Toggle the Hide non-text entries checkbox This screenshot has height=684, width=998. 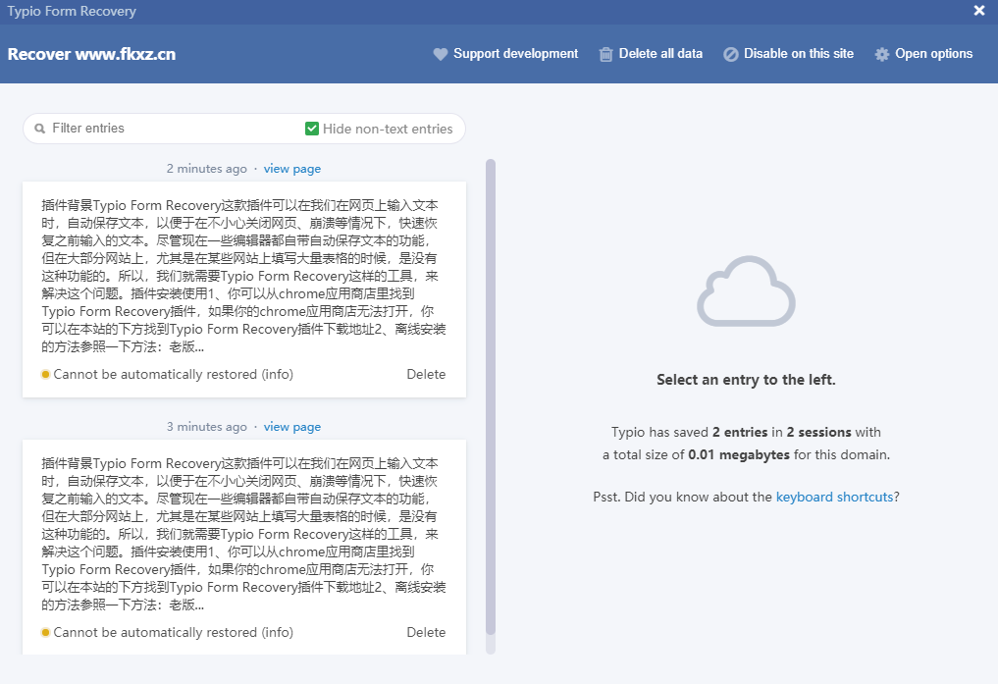[x=312, y=129]
